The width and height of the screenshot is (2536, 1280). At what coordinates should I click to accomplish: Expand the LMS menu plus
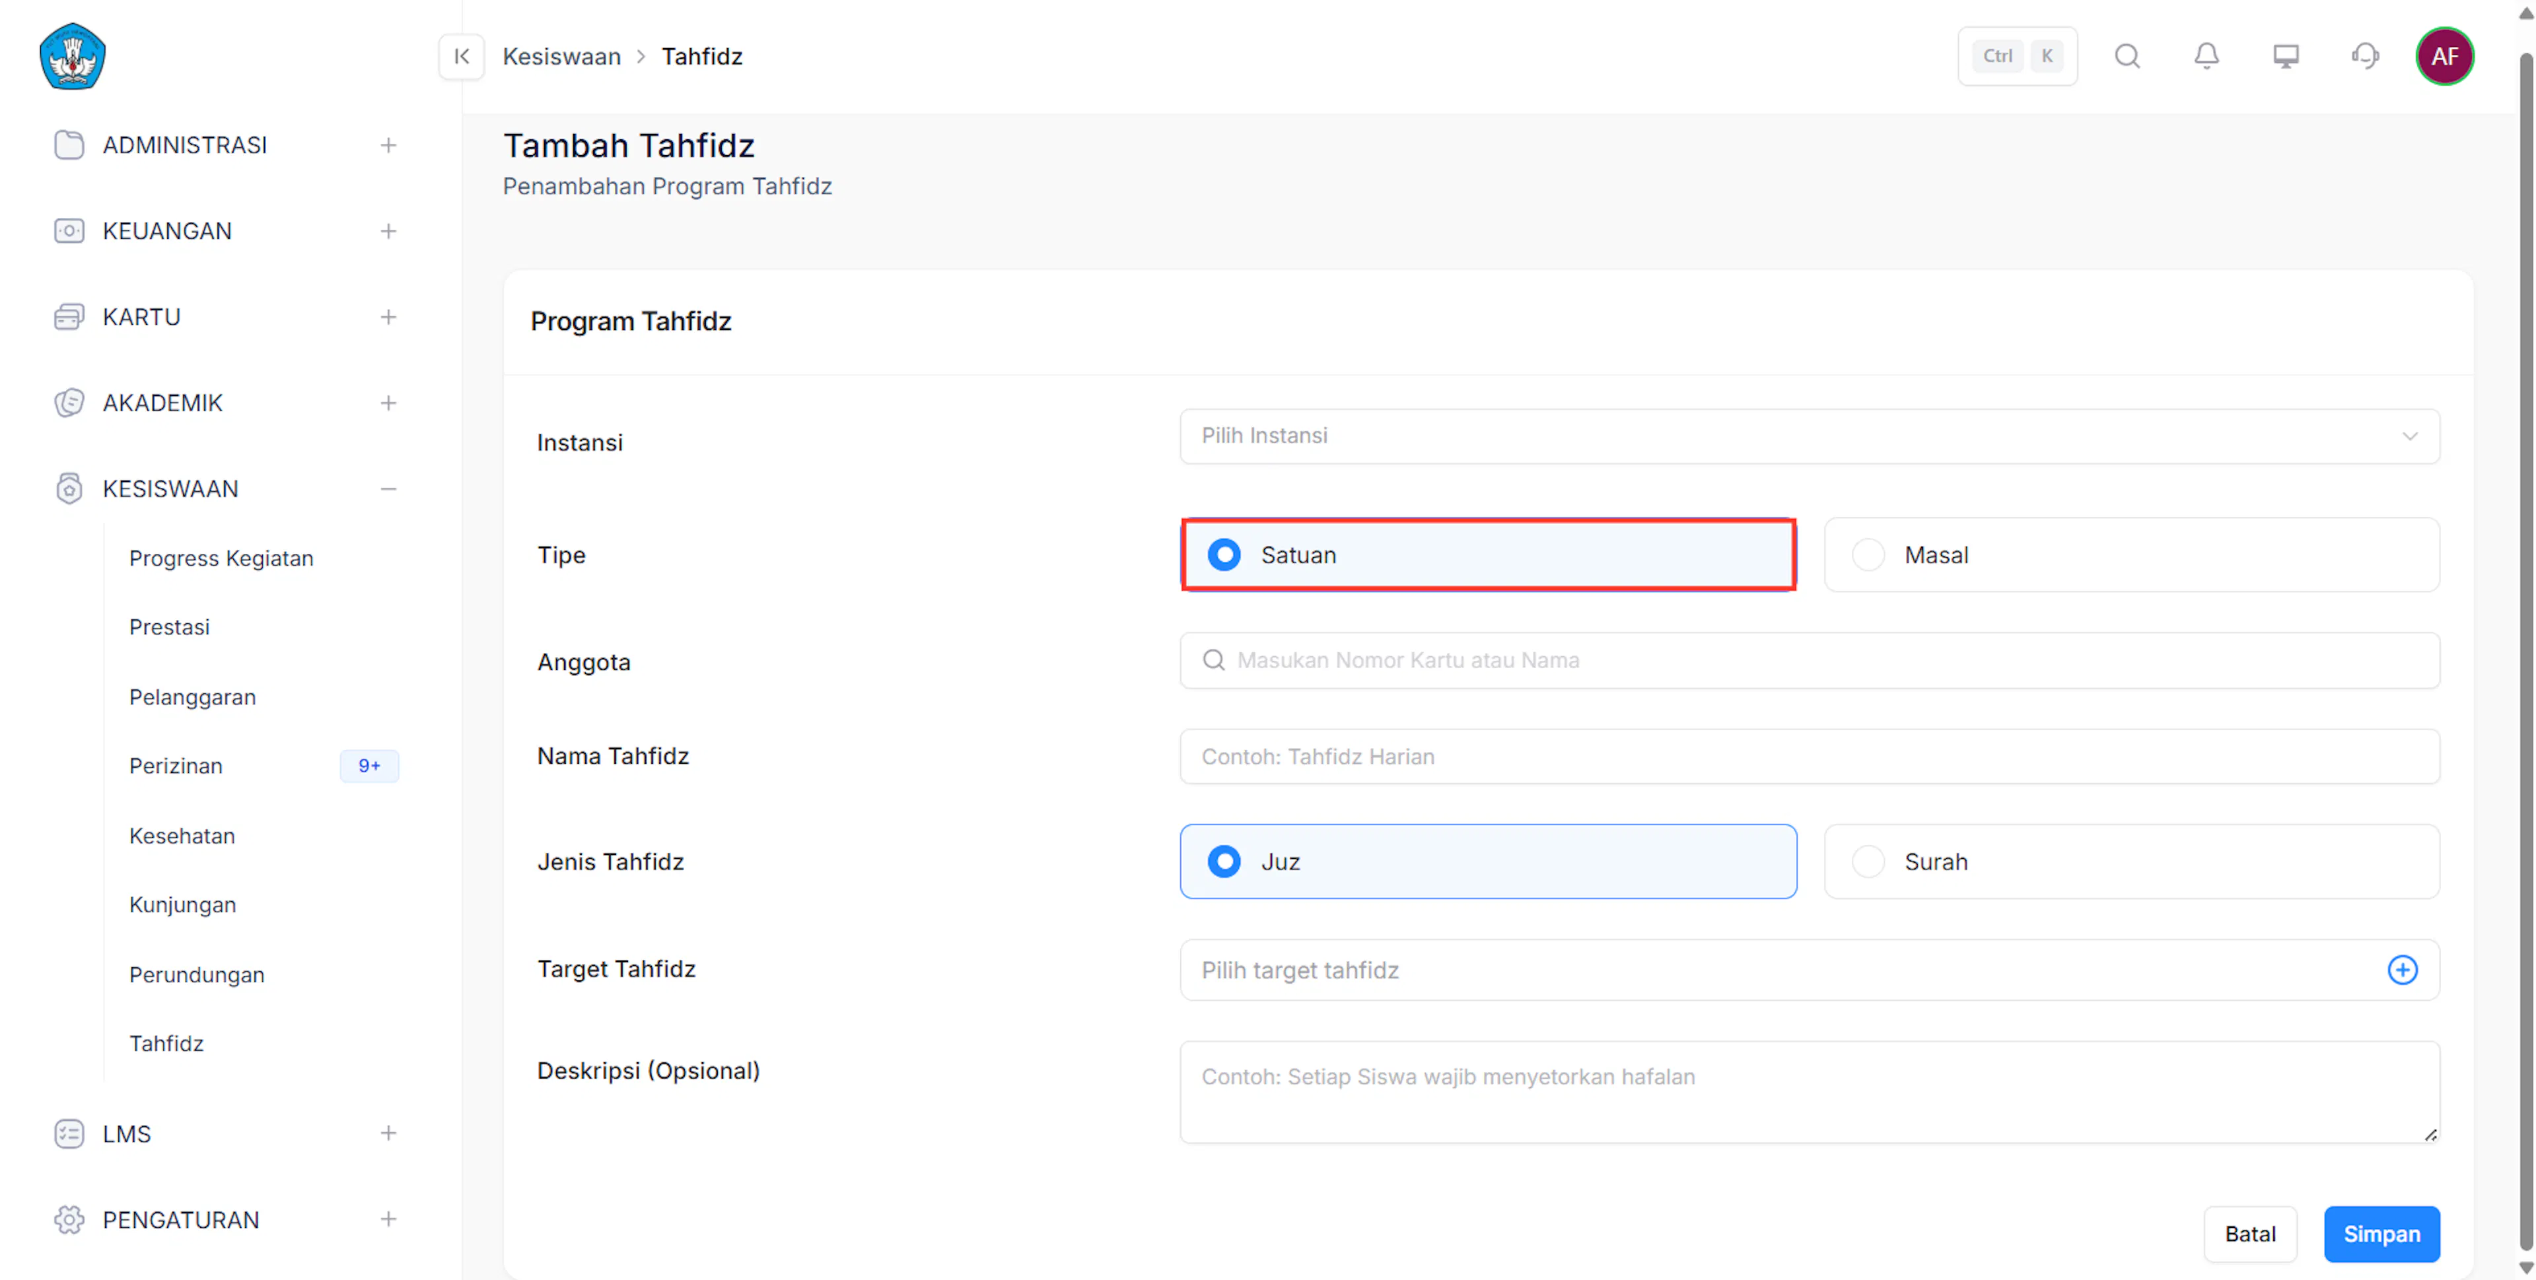[389, 1133]
